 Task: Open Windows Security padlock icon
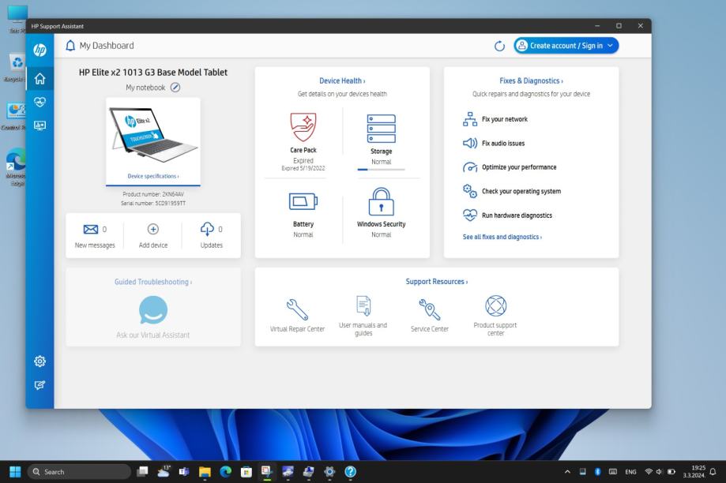tap(381, 202)
